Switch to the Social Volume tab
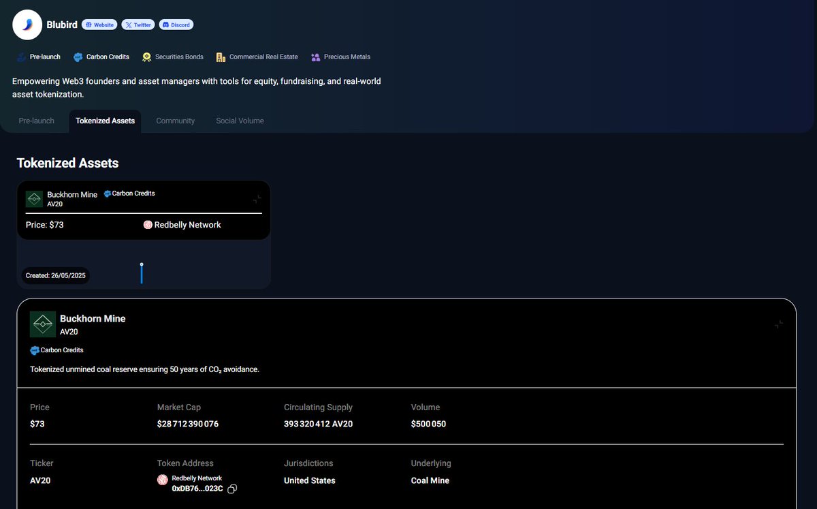The height and width of the screenshot is (509, 817). [x=240, y=121]
